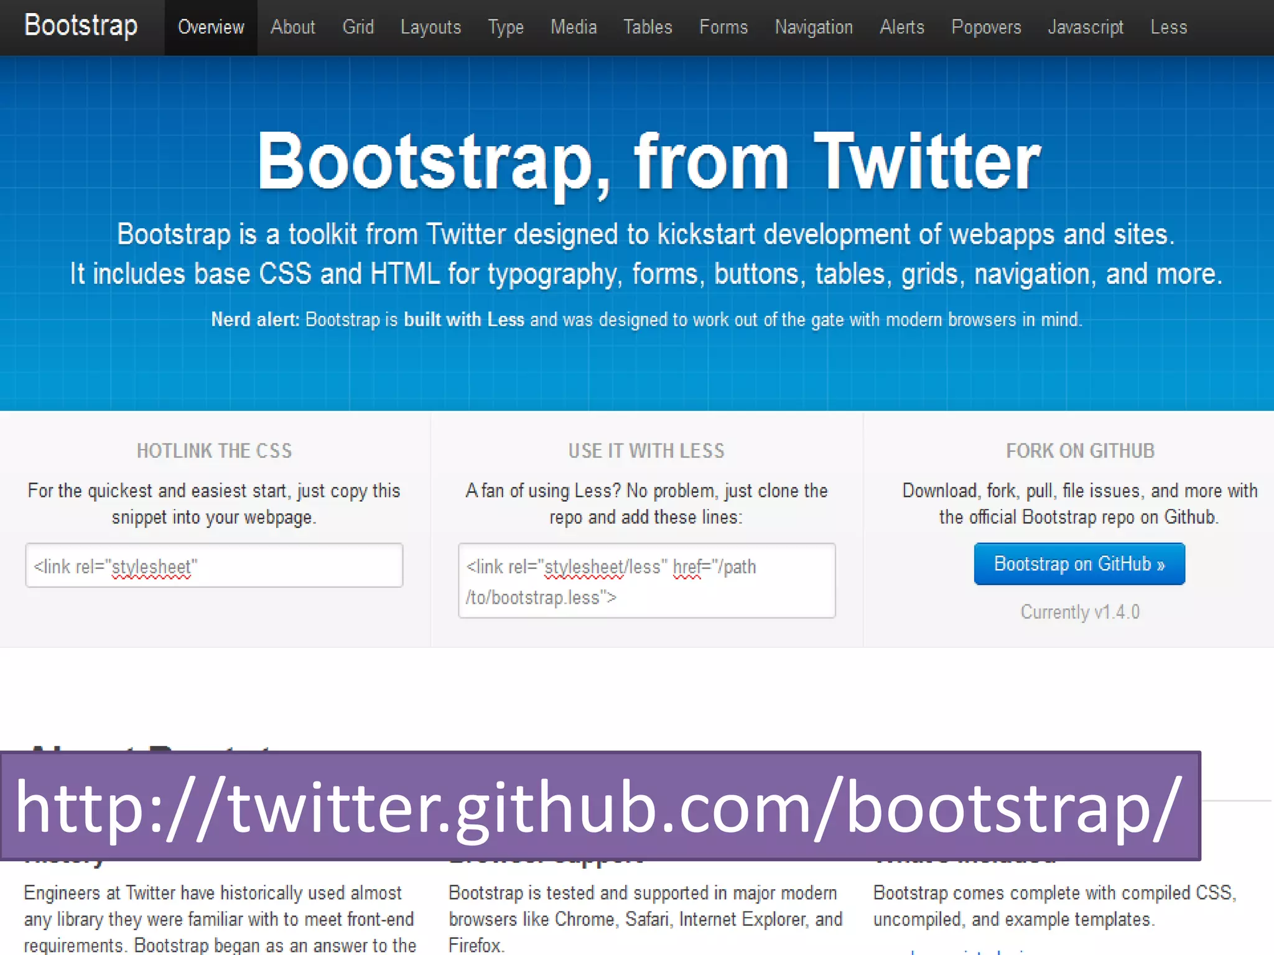
Task: Click the 'FORK ON GITHUB' heading
Action: click(1081, 451)
